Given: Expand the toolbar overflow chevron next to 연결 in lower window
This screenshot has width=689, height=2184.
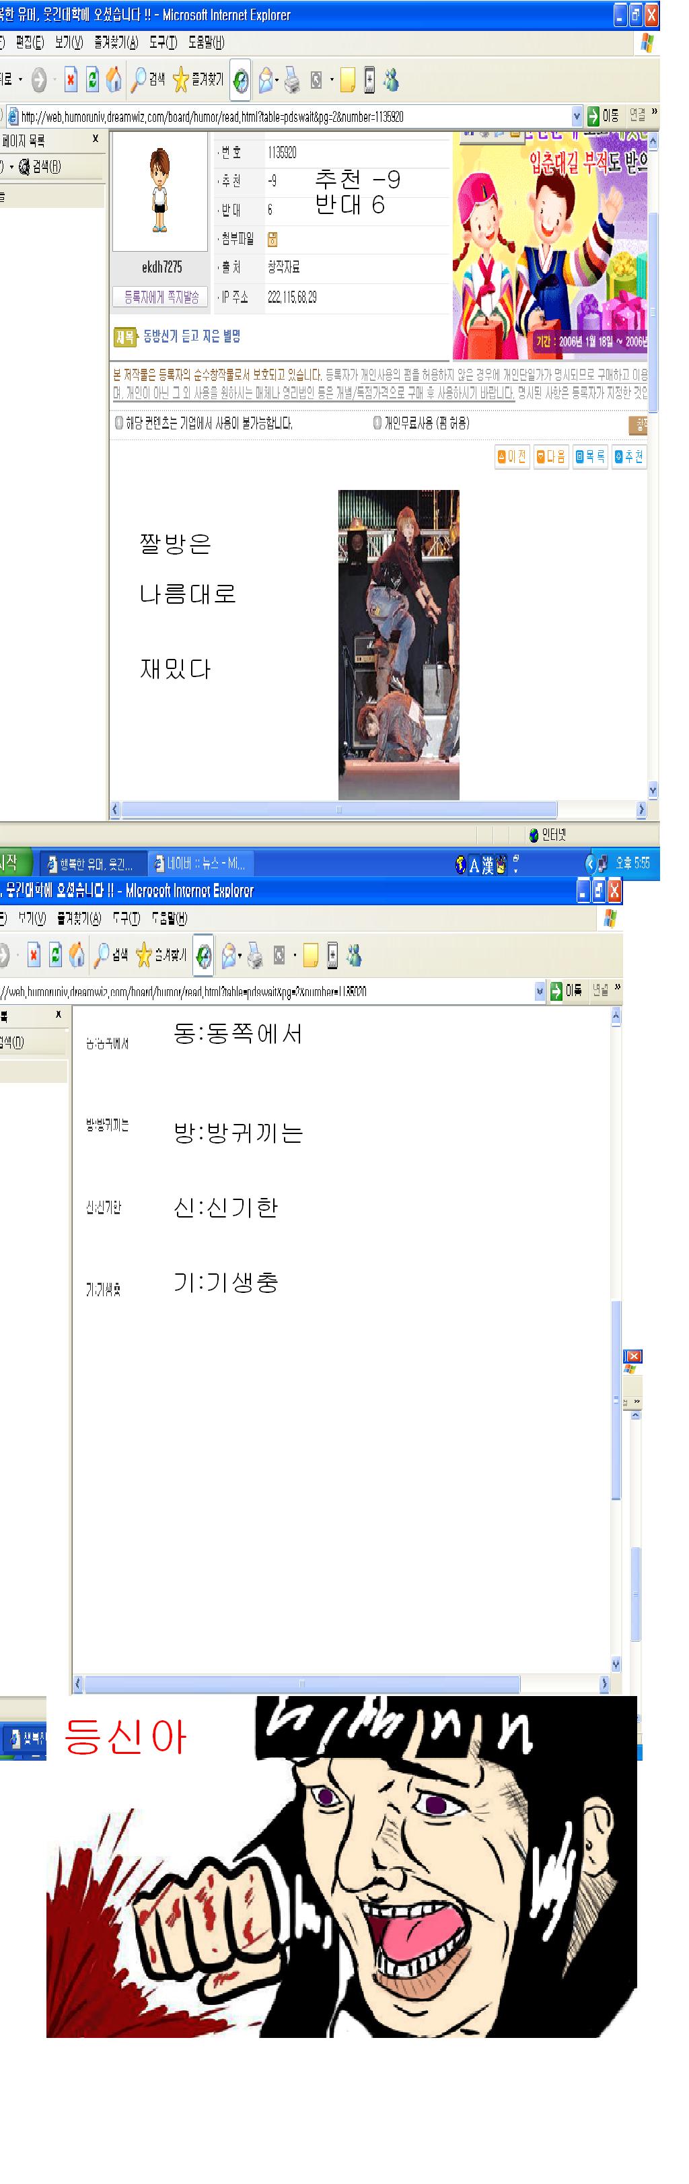Looking at the screenshot, I should pyautogui.click(x=617, y=987).
